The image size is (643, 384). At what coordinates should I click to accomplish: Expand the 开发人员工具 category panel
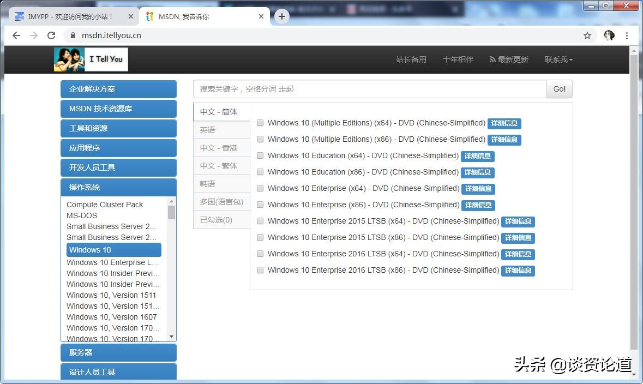click(118, 167)
